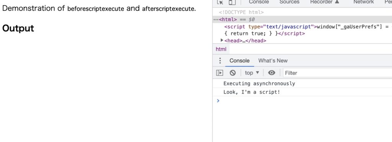This screenshot has width=392, height=142.
Task: Open the Recorder tab
Action: [x=325, y=2]
